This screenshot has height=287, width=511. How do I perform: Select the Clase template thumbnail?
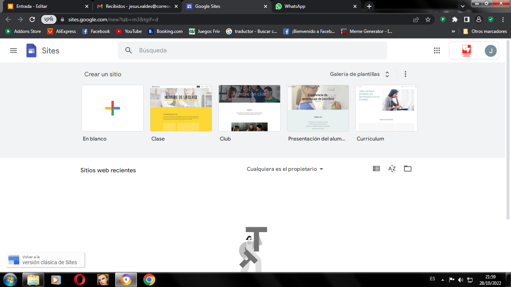point(181,108)
